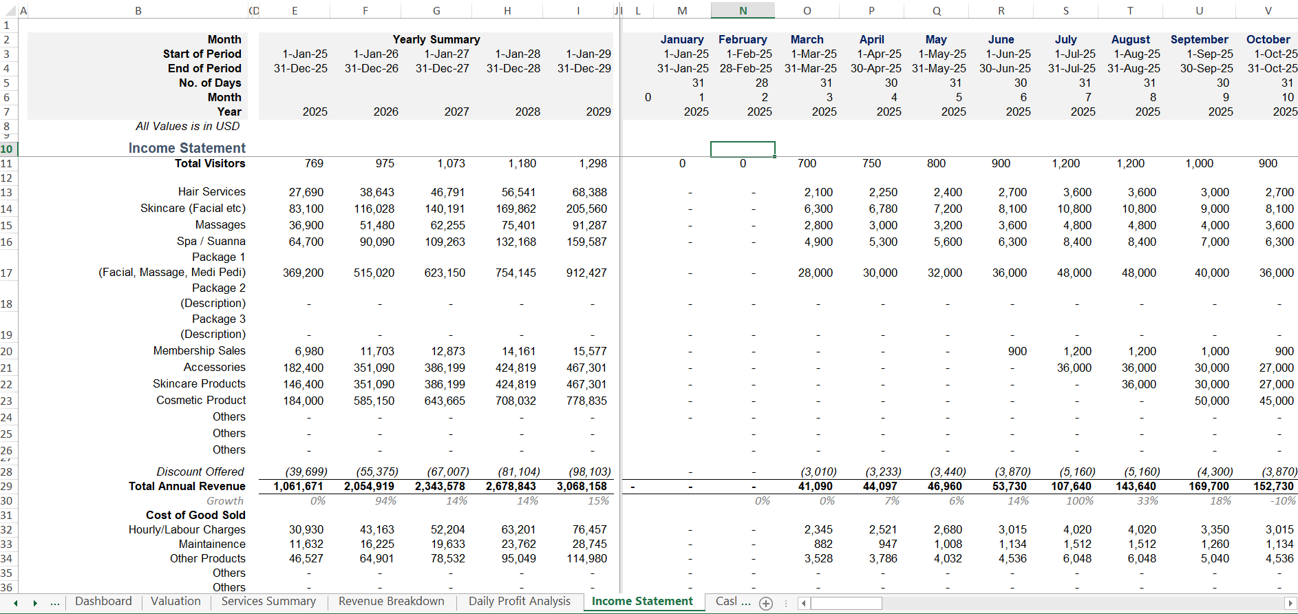Click 2029 total revenue value 3,068,158
The width and height of the screenshot is (1298, 614).
(582, 487)
